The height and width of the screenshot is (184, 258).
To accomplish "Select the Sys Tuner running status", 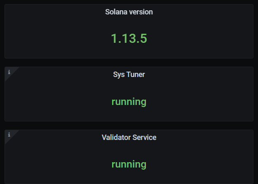I will [129, 102].
